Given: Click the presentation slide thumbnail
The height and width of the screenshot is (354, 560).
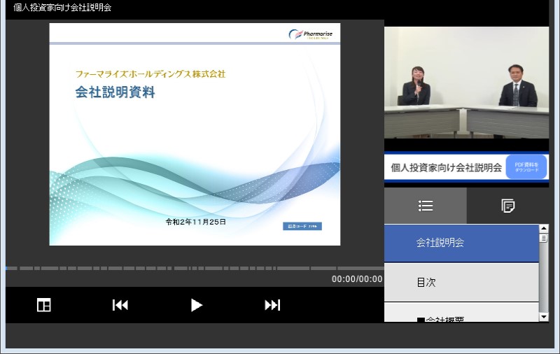Looking at the screenshot, I should (195, 134).
